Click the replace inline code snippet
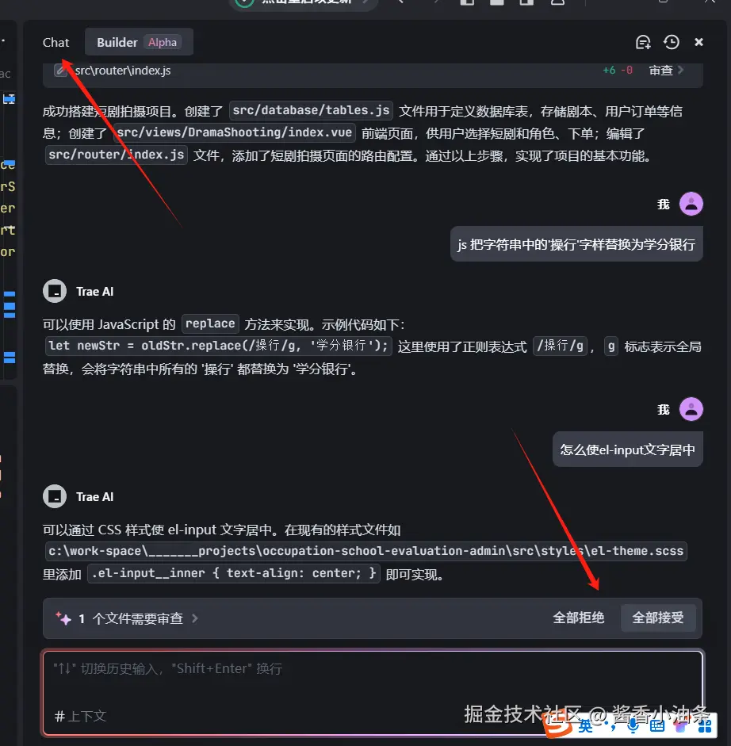This screenshot has height=746, width=731. click(x=210, y=323)
